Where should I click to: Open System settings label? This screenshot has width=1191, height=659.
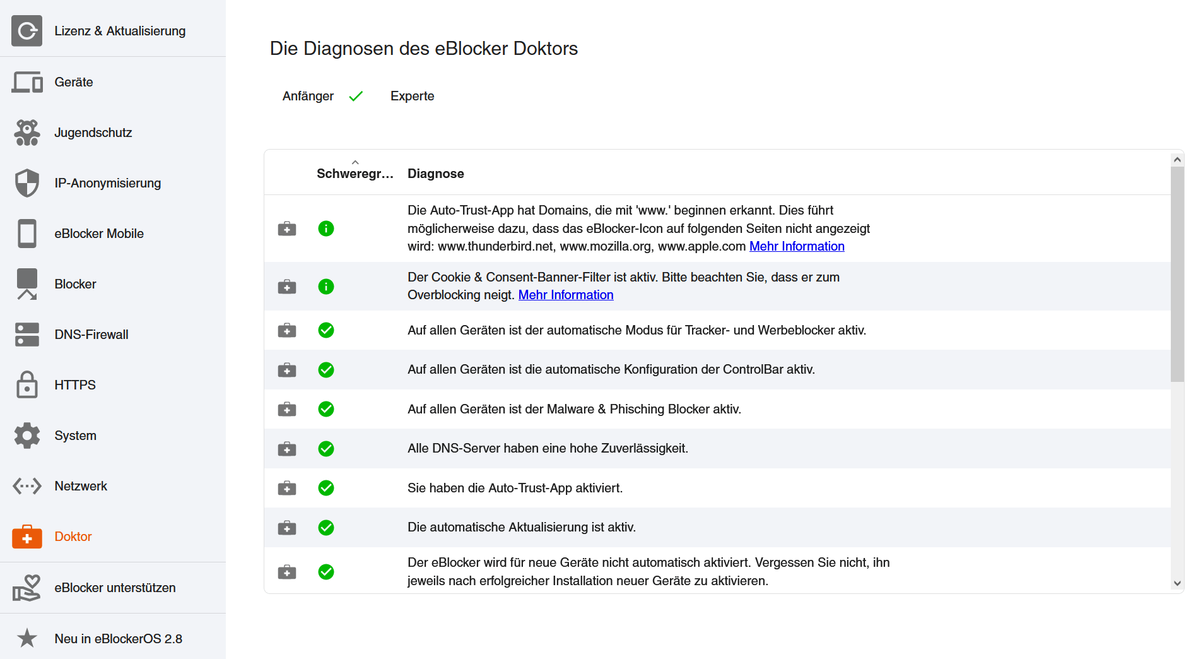pyautogui.click(x=76, y=436)
